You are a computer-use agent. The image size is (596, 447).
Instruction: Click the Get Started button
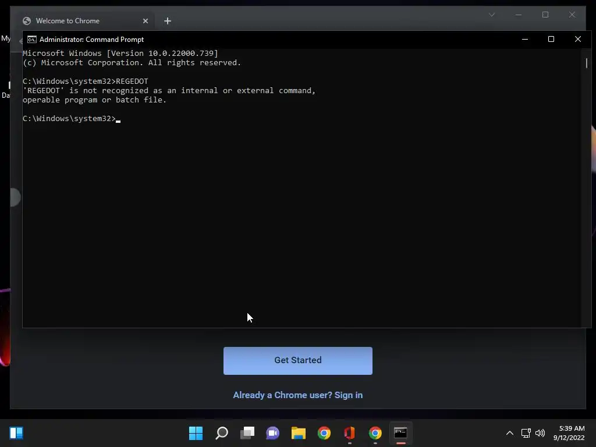point(298,361)
